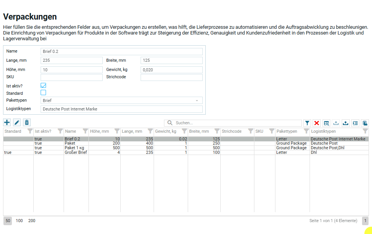Open the Logistiktypen column filter funnel

[x=365, y=131]
